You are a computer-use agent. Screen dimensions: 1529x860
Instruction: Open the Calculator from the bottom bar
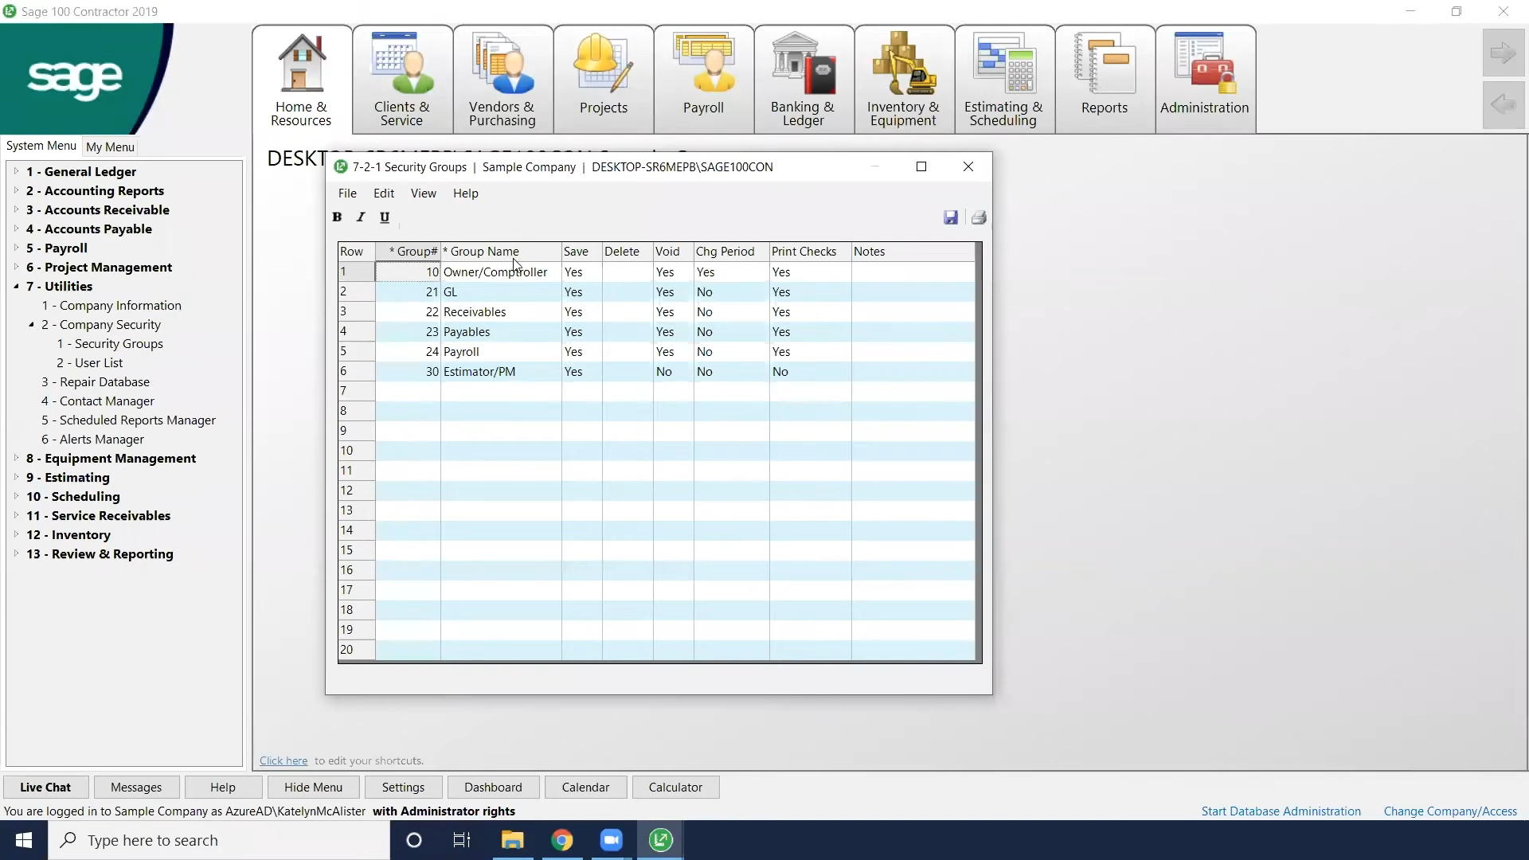(675, 787)
